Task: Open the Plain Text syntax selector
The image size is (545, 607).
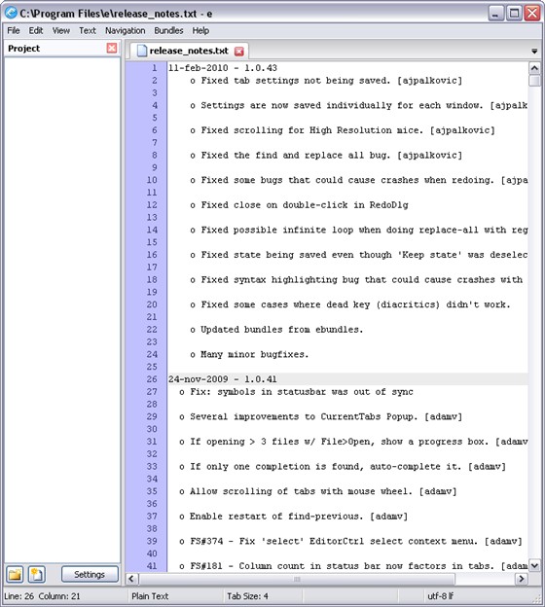Action: point(150,596)
